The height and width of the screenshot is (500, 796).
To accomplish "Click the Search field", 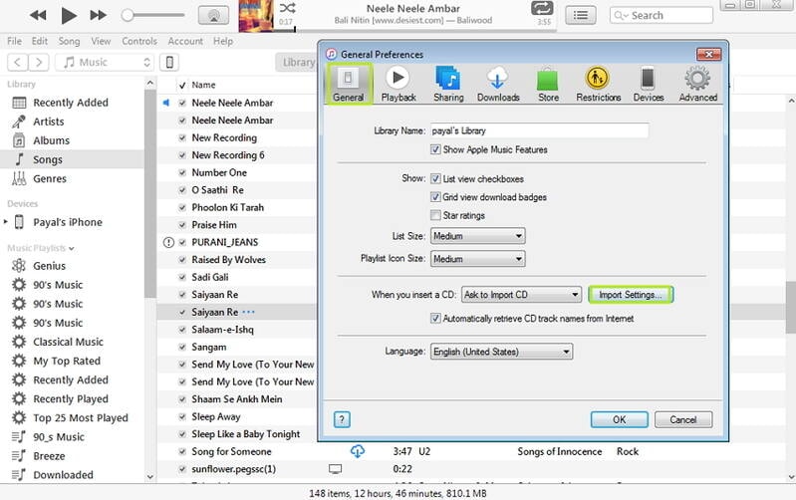I will (x=662, y=16).
